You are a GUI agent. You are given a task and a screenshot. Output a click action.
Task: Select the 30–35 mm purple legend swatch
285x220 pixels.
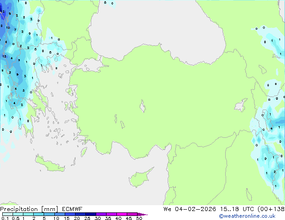(x=101, y=214)
